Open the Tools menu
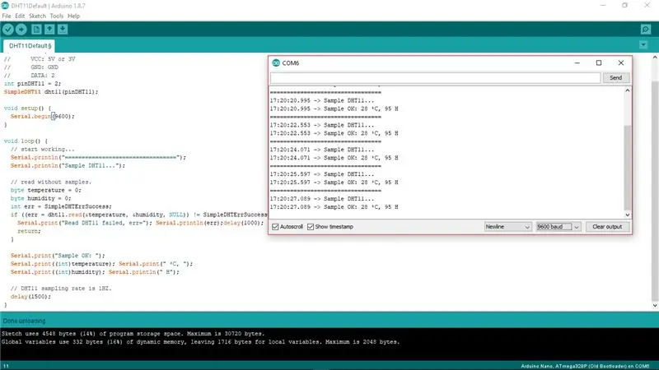659x370 pixels. click(56, 16)
